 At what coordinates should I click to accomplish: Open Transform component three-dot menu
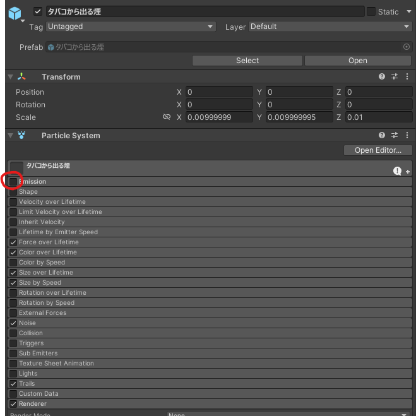407,76
